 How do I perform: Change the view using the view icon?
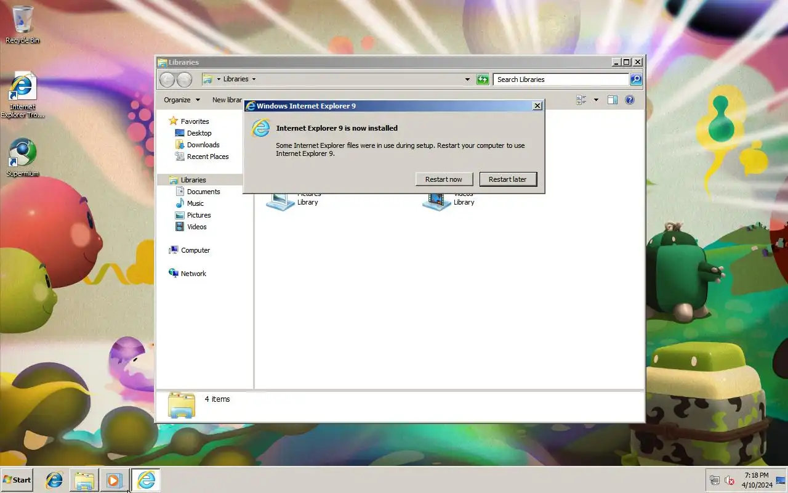pyautogui.click(x=581, y=100)
